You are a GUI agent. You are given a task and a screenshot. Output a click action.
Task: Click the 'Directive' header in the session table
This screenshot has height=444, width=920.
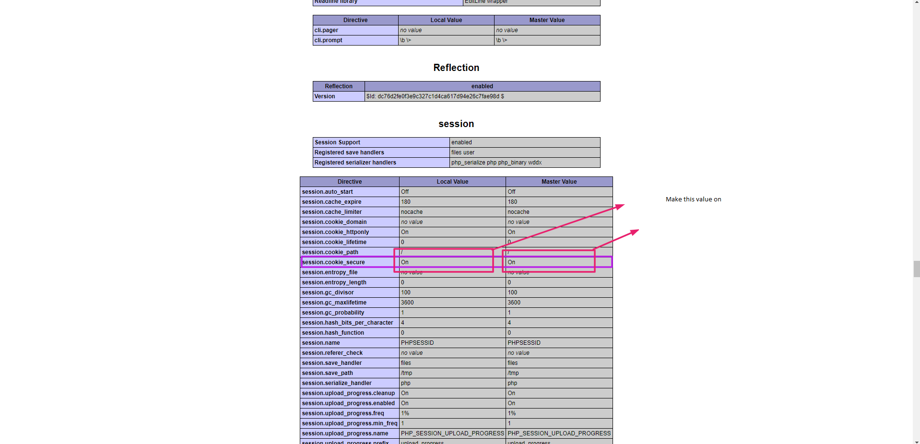point(350,182)
